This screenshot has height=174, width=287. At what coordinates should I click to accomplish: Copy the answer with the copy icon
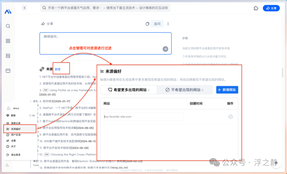[x=147, y=24]
